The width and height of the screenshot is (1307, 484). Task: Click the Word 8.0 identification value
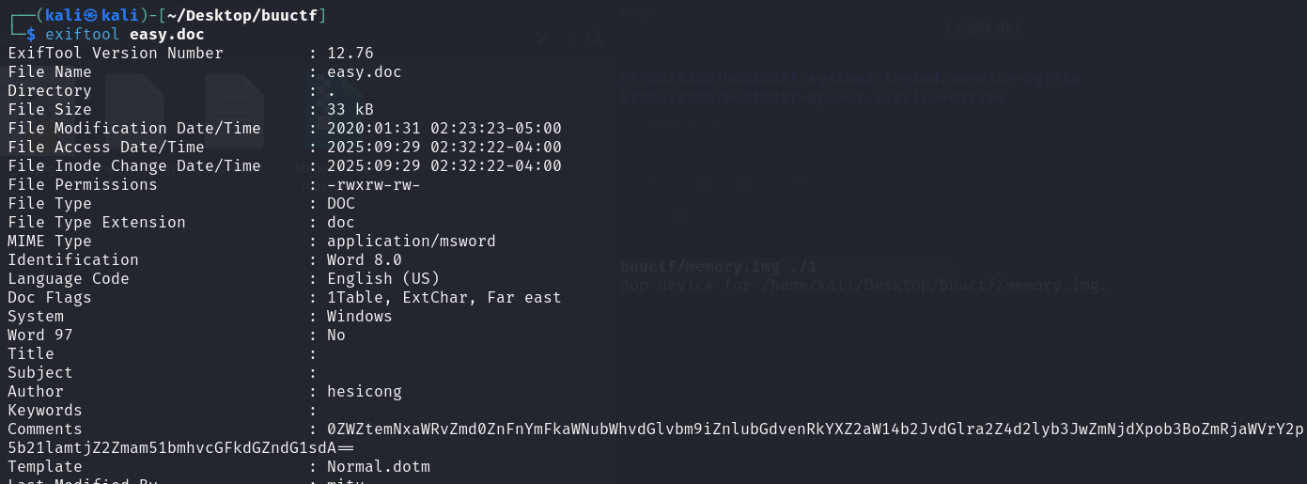(x=364, y=260)
